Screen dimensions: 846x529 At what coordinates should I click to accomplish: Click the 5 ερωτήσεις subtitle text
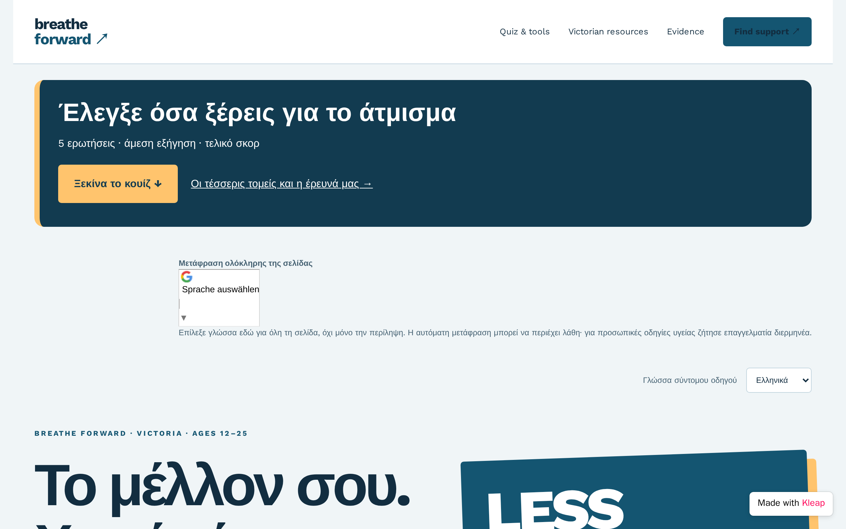coord(159,143)
